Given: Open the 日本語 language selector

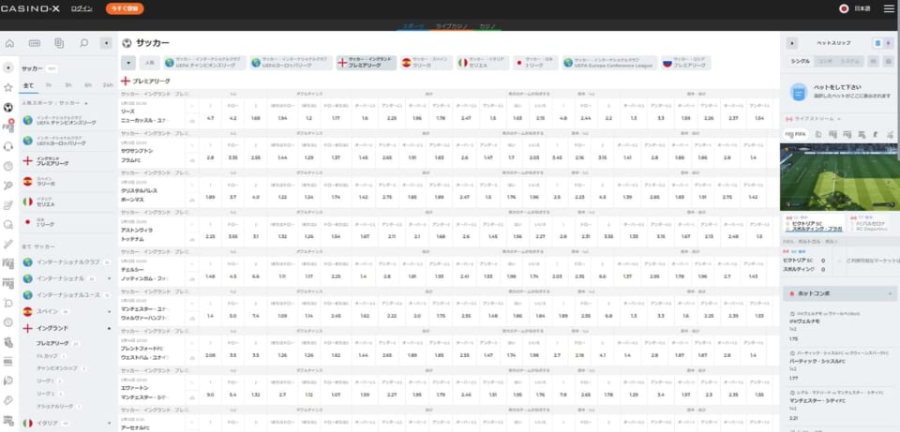Looking at the screenshot, I should pos(855,8).
